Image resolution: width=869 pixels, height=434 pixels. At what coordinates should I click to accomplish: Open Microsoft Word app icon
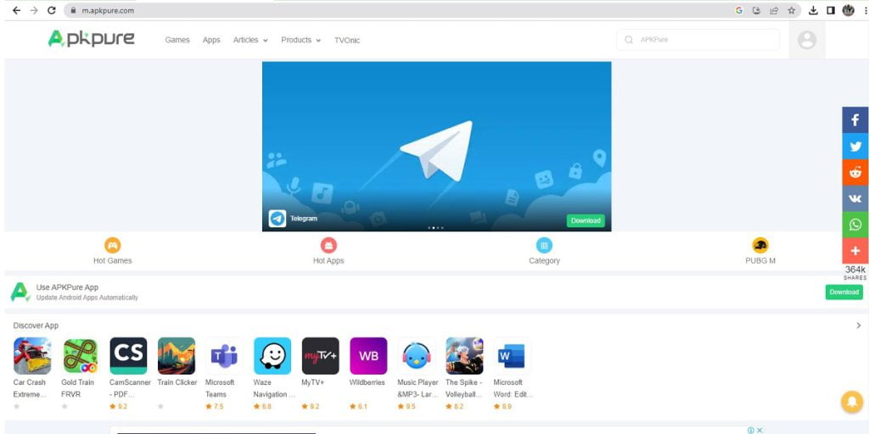click(x=513, y=356)
